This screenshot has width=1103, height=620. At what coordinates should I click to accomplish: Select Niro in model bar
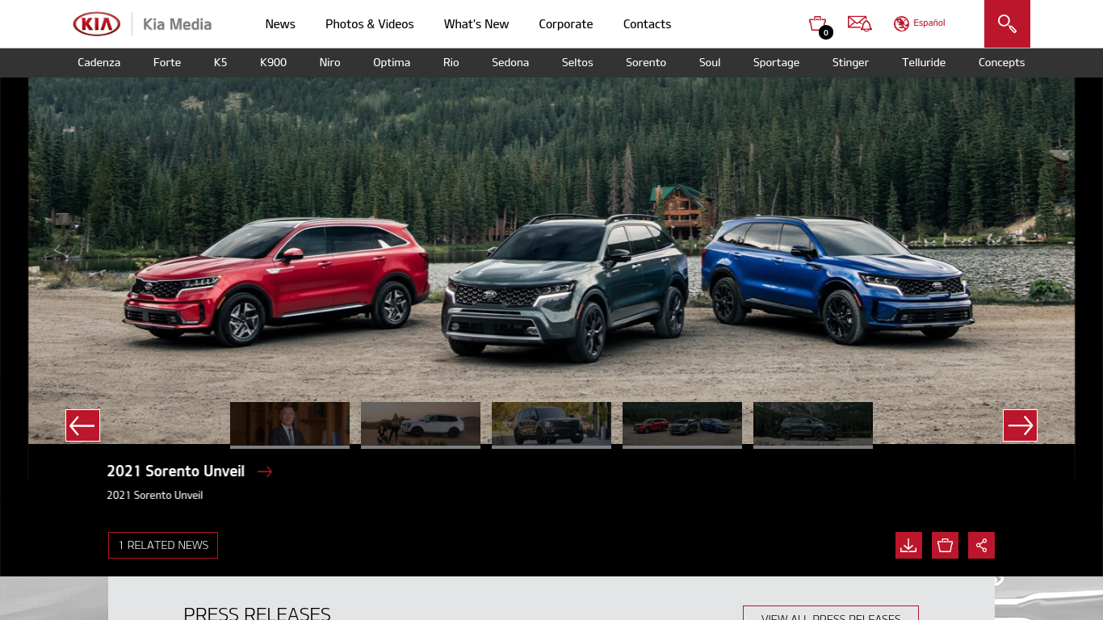[x=329, y=62]
